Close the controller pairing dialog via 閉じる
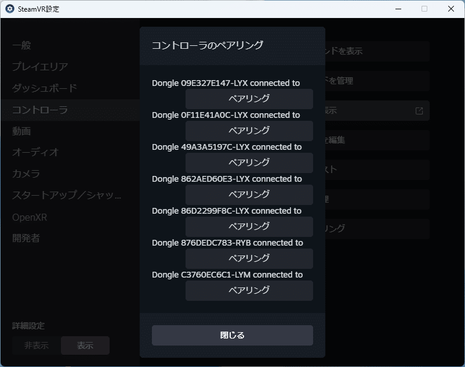The width and height of the screenshot is (465, 367). tap(232, 335)
